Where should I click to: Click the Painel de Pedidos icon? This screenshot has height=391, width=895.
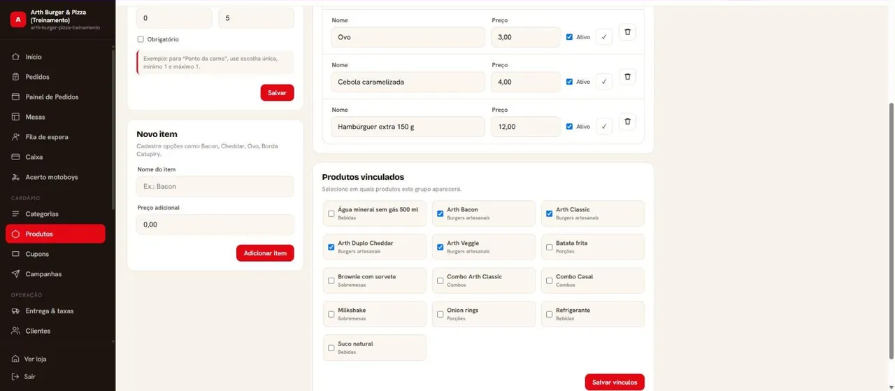coord(15,97)
